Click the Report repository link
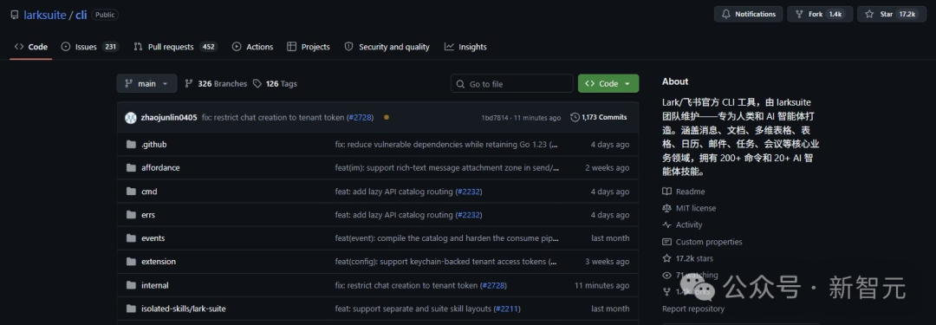Screen dimensions: 936x325 (693, 309)
